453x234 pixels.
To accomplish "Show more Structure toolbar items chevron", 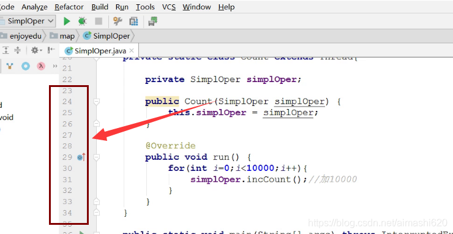I will [x=55, y=66].
